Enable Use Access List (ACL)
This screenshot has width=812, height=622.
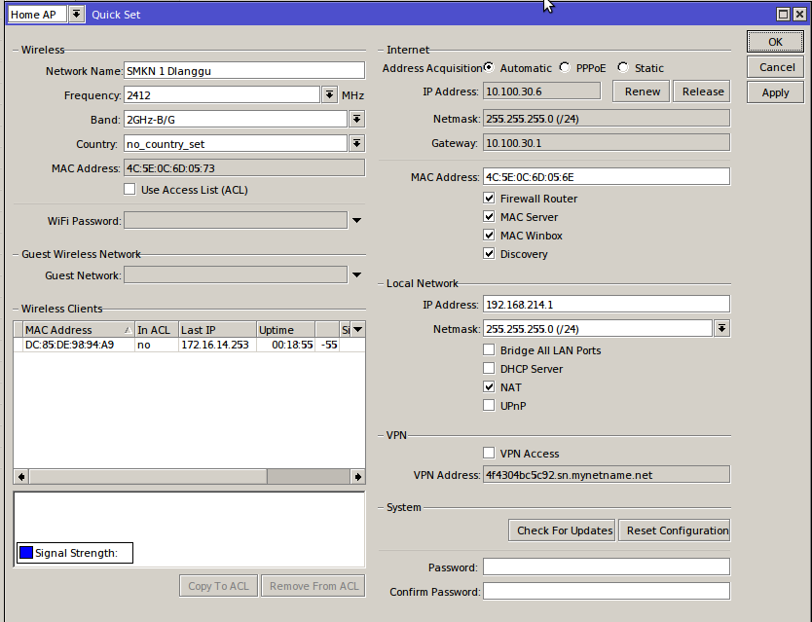[x=129, y=189]
